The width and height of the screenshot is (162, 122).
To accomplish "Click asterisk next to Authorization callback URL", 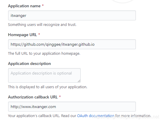I will pyautogui.click(x=60, y=97).
